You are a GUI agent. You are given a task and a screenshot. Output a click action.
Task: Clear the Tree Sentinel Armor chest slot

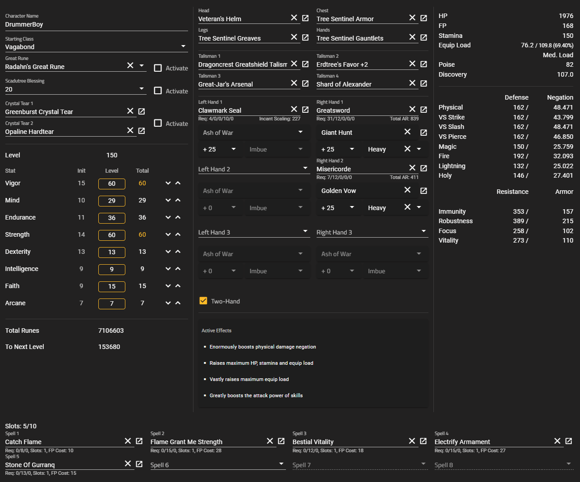412,18
